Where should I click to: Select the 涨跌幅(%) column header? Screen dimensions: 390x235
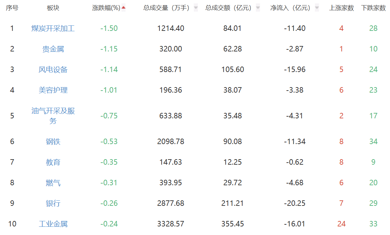tap(106, 8)
